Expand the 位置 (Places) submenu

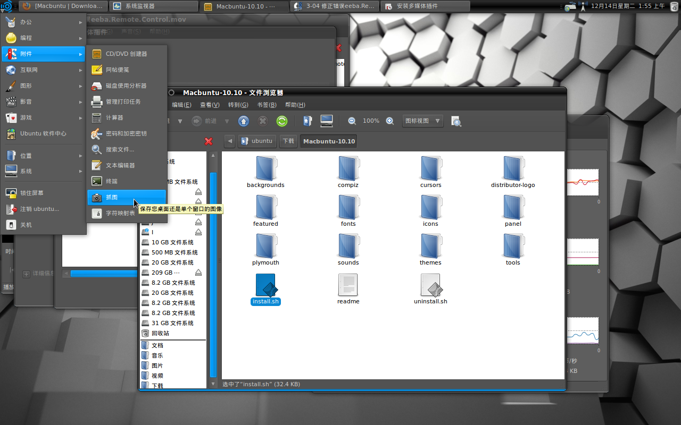coord(44,156)
